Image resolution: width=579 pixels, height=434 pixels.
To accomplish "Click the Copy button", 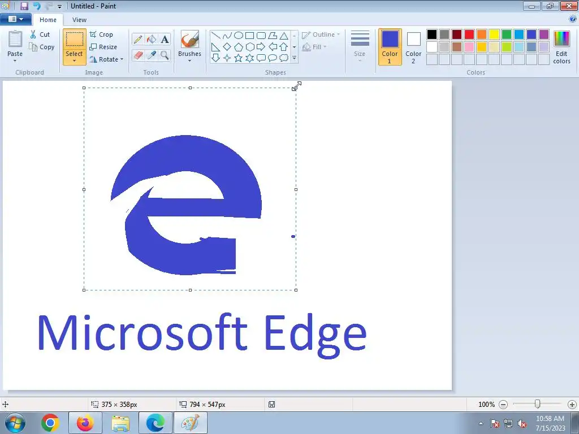I will [42, 47].
